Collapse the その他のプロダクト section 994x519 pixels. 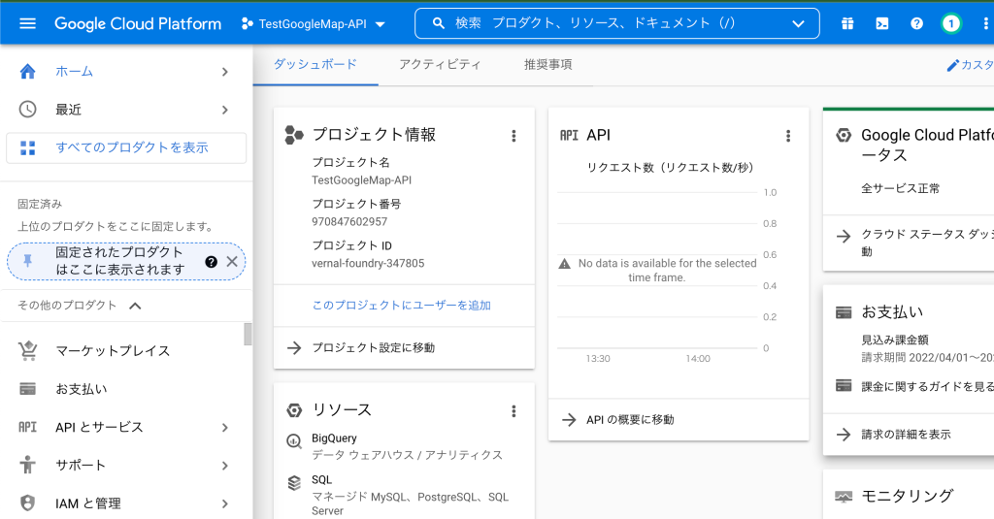[x=135, y=306]
